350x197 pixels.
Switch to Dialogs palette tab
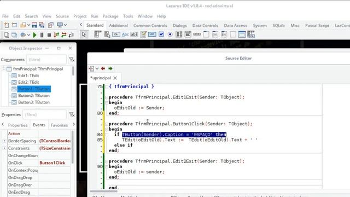tap(180, 26)
